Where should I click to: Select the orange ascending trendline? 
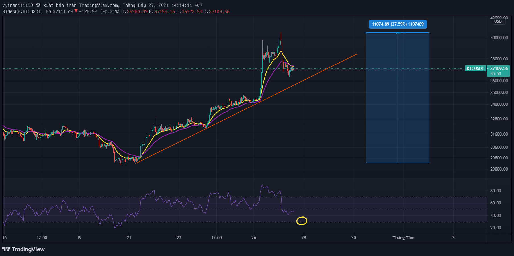[246, 109]
